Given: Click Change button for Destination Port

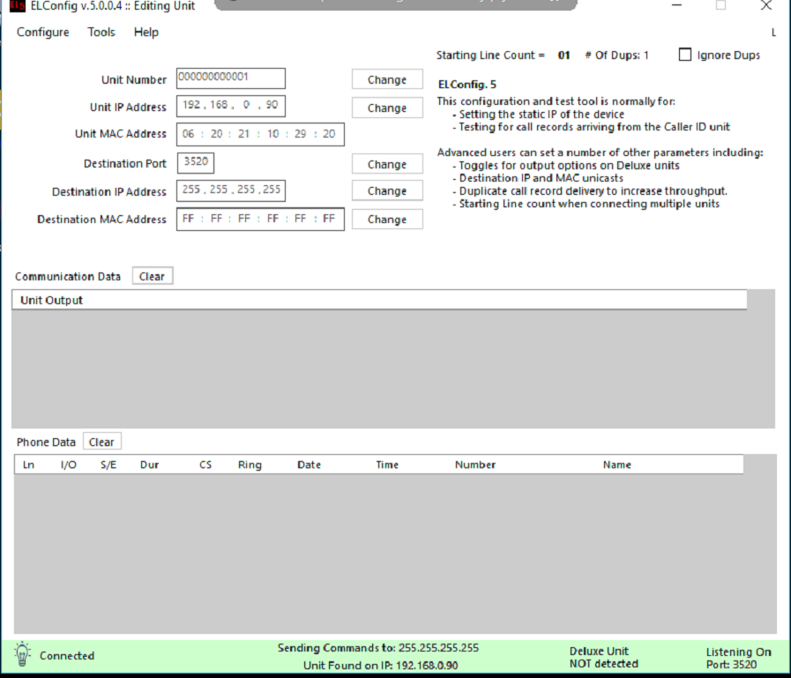Looking at the screenshot, I should point(387,164).
